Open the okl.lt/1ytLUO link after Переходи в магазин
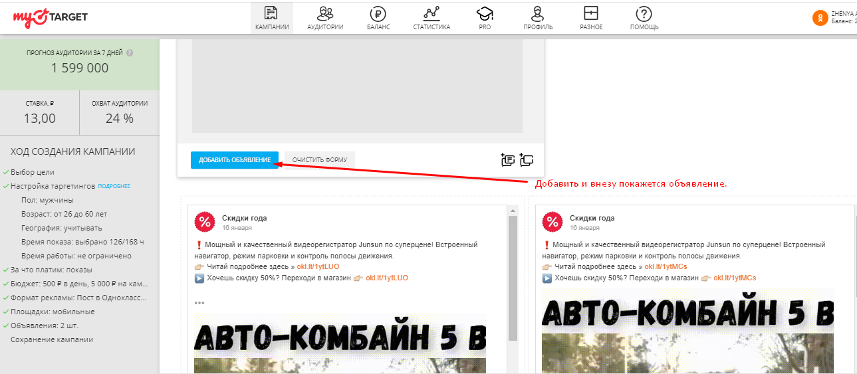The image size is (857, 374). click(387, 278)
